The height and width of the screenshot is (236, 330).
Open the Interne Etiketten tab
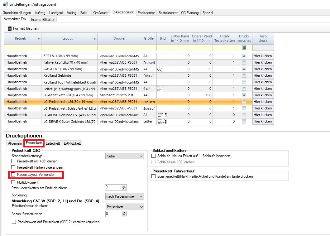(43, 20)
